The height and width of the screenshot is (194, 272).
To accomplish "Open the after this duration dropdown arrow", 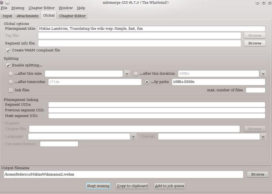I will coord(263,74).
